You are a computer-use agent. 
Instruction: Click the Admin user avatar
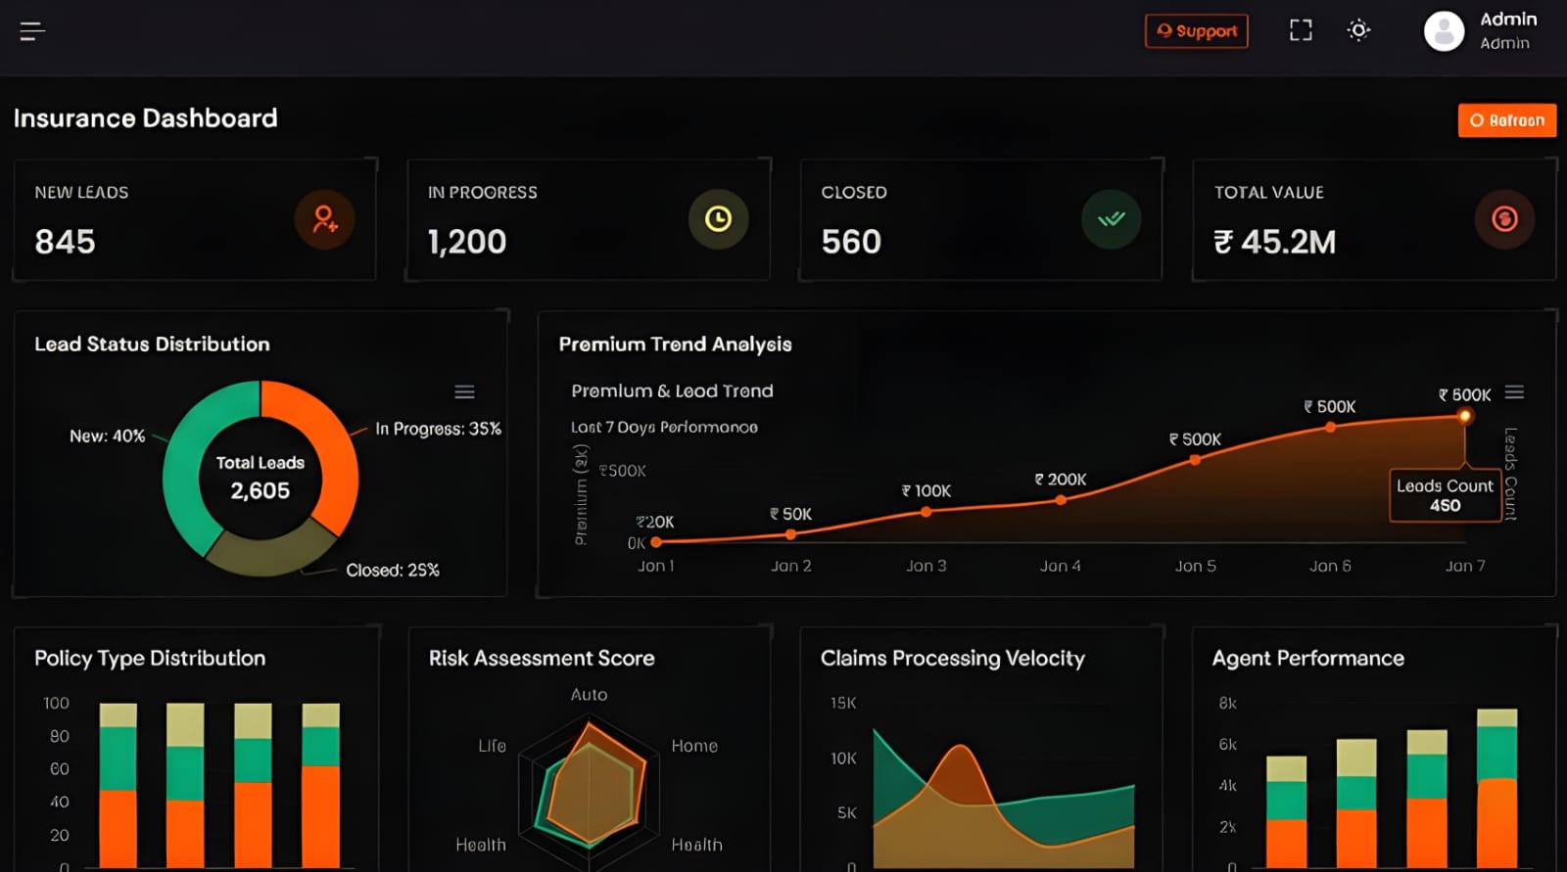[x=1444, y=31]
